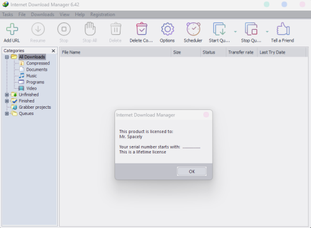Open the File menu
The image size is (311, 228).
[22, 14]
